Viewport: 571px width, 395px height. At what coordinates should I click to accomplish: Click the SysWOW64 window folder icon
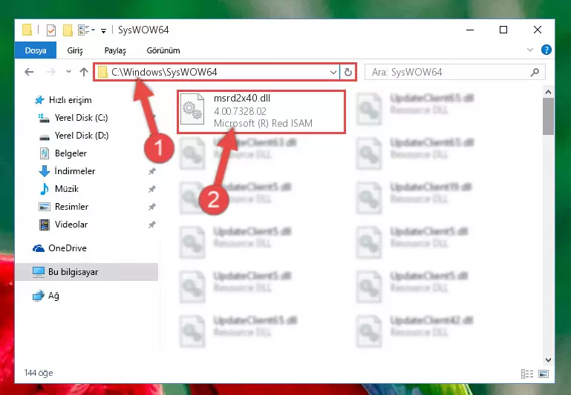tap(27, 30)
